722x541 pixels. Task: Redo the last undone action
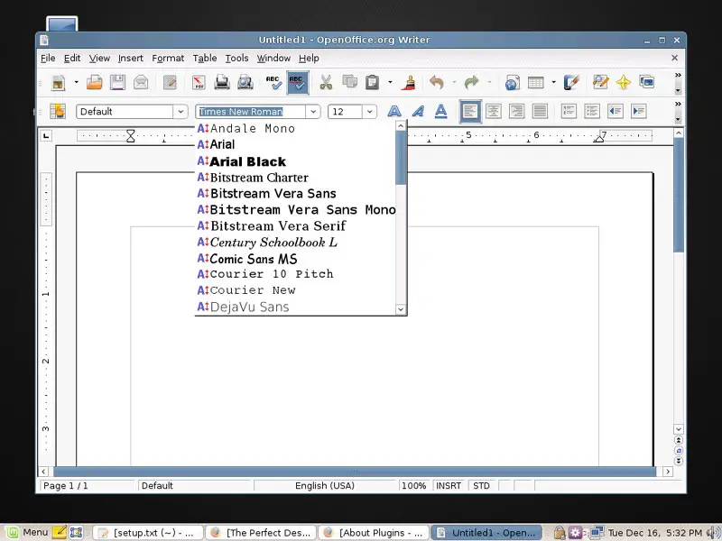point(471,83)
